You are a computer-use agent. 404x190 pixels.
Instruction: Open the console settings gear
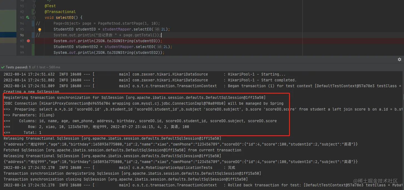pyautogui.click(x=399, y=59)
